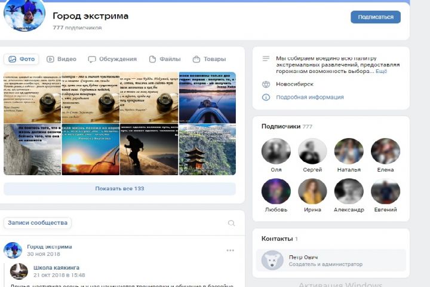
Task: Click the Подписаться subscribe button
Action: [x=376, y=17]
